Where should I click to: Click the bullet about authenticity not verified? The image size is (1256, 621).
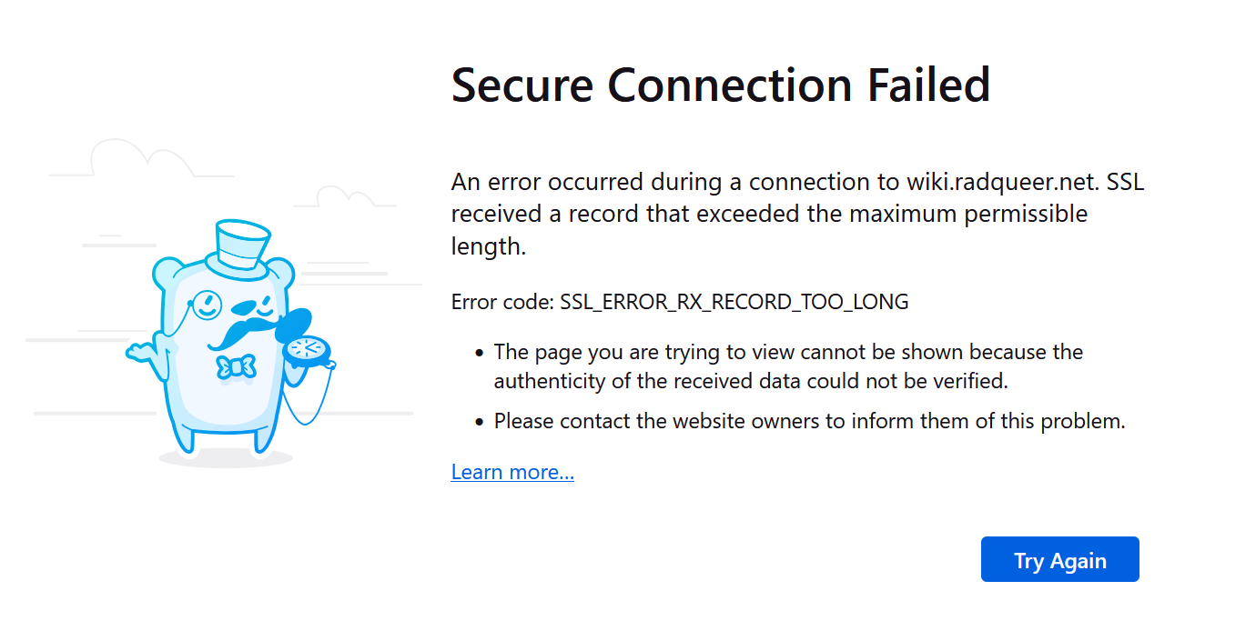(x=788, y=366)
